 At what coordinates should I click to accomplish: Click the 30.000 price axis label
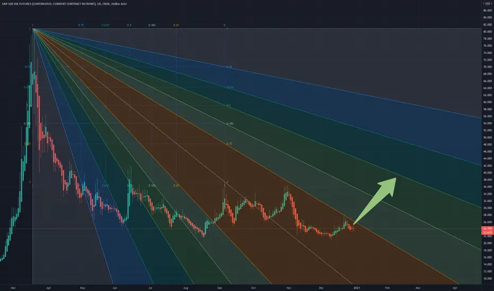point(488,208)
